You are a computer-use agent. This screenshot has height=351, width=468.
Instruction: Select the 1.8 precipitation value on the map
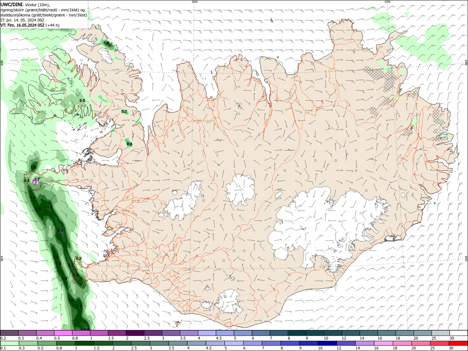50,207
